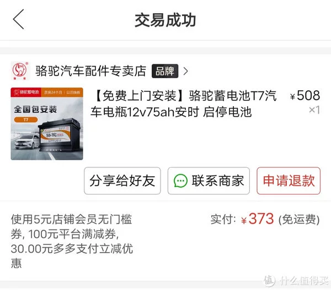Tap the T7 orange badge on image
This screenshot has width=331, height=290.
26,119
